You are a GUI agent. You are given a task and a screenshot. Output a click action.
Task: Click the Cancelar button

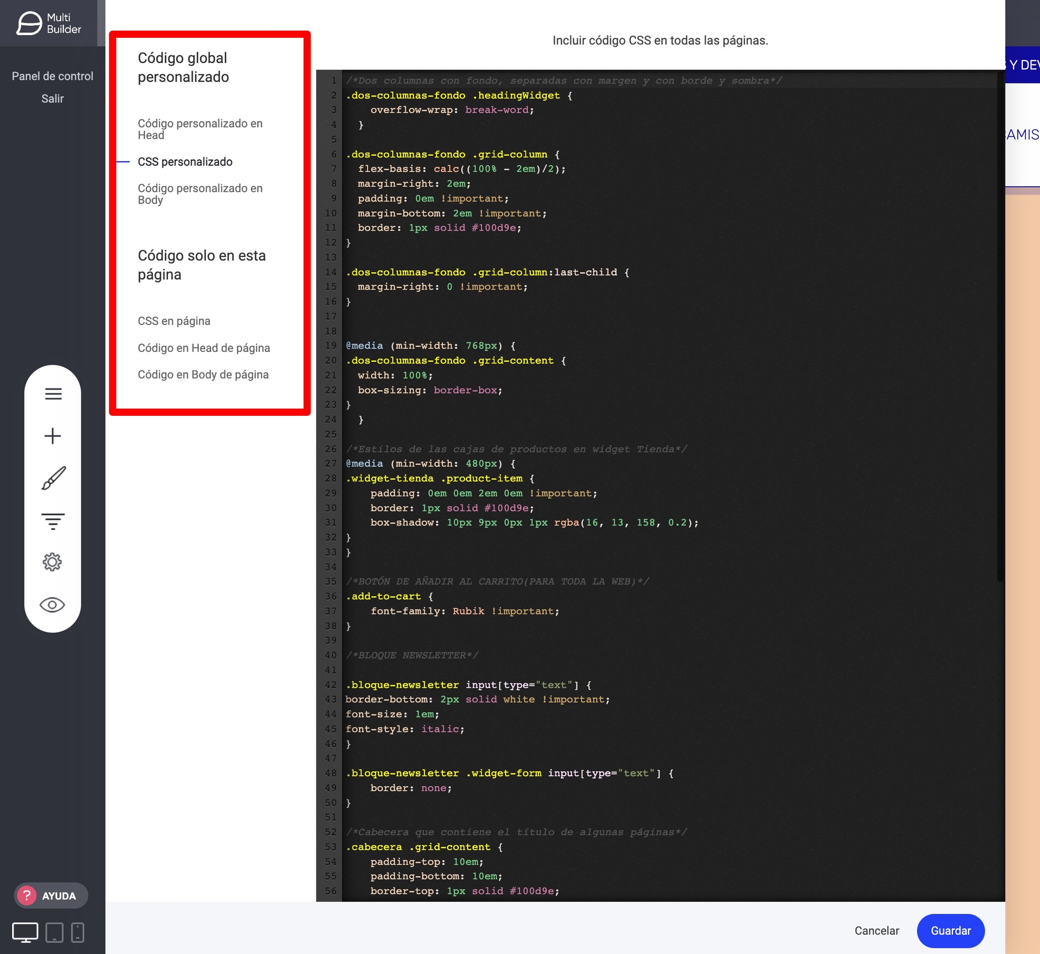(x=876, y=931)
